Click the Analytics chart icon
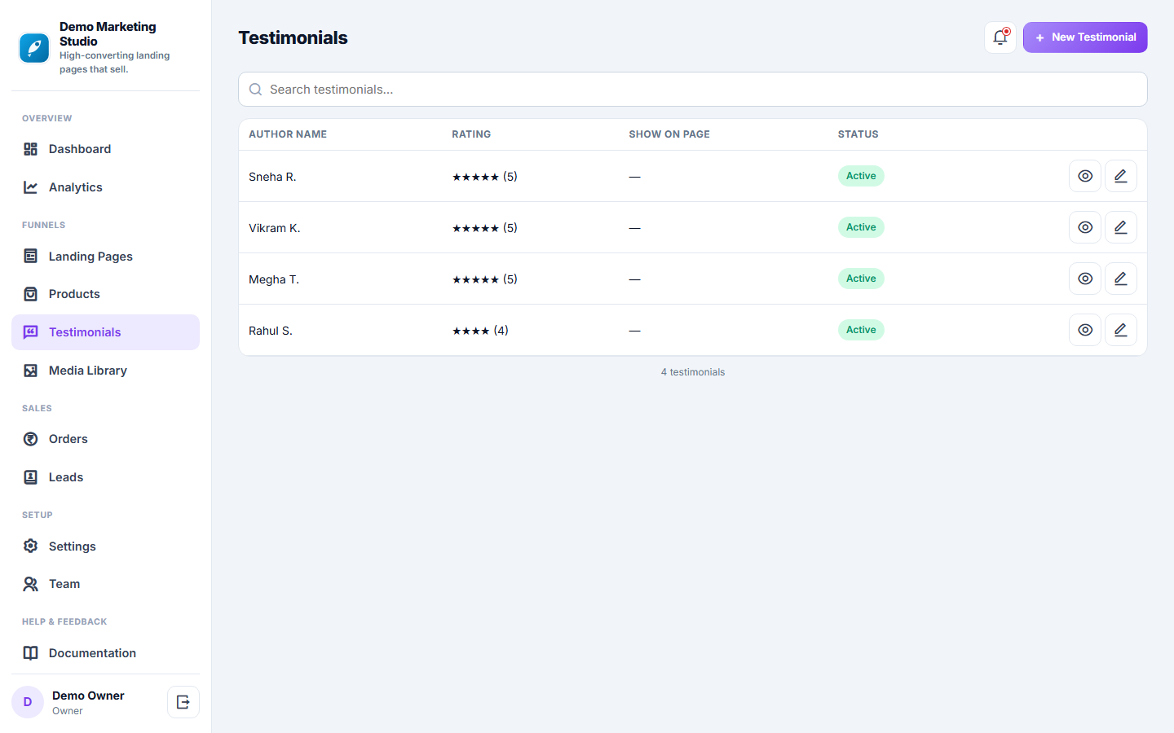The height and width of the screenshot is (733, 1174). [31, 187]
